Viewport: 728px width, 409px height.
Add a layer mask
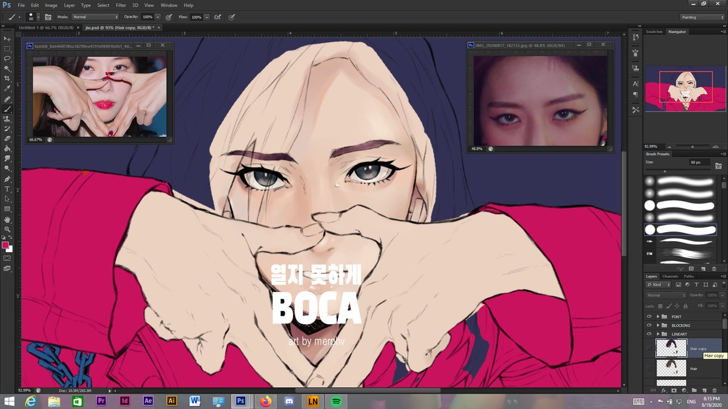[x=674, y=390]
